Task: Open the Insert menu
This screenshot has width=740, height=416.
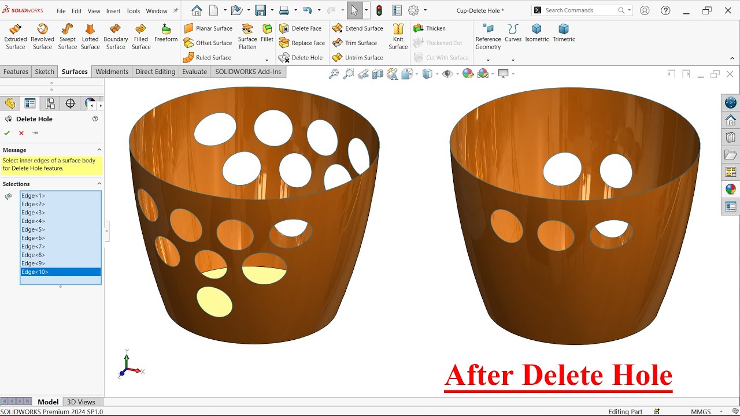Action: (x=113, y=11)
